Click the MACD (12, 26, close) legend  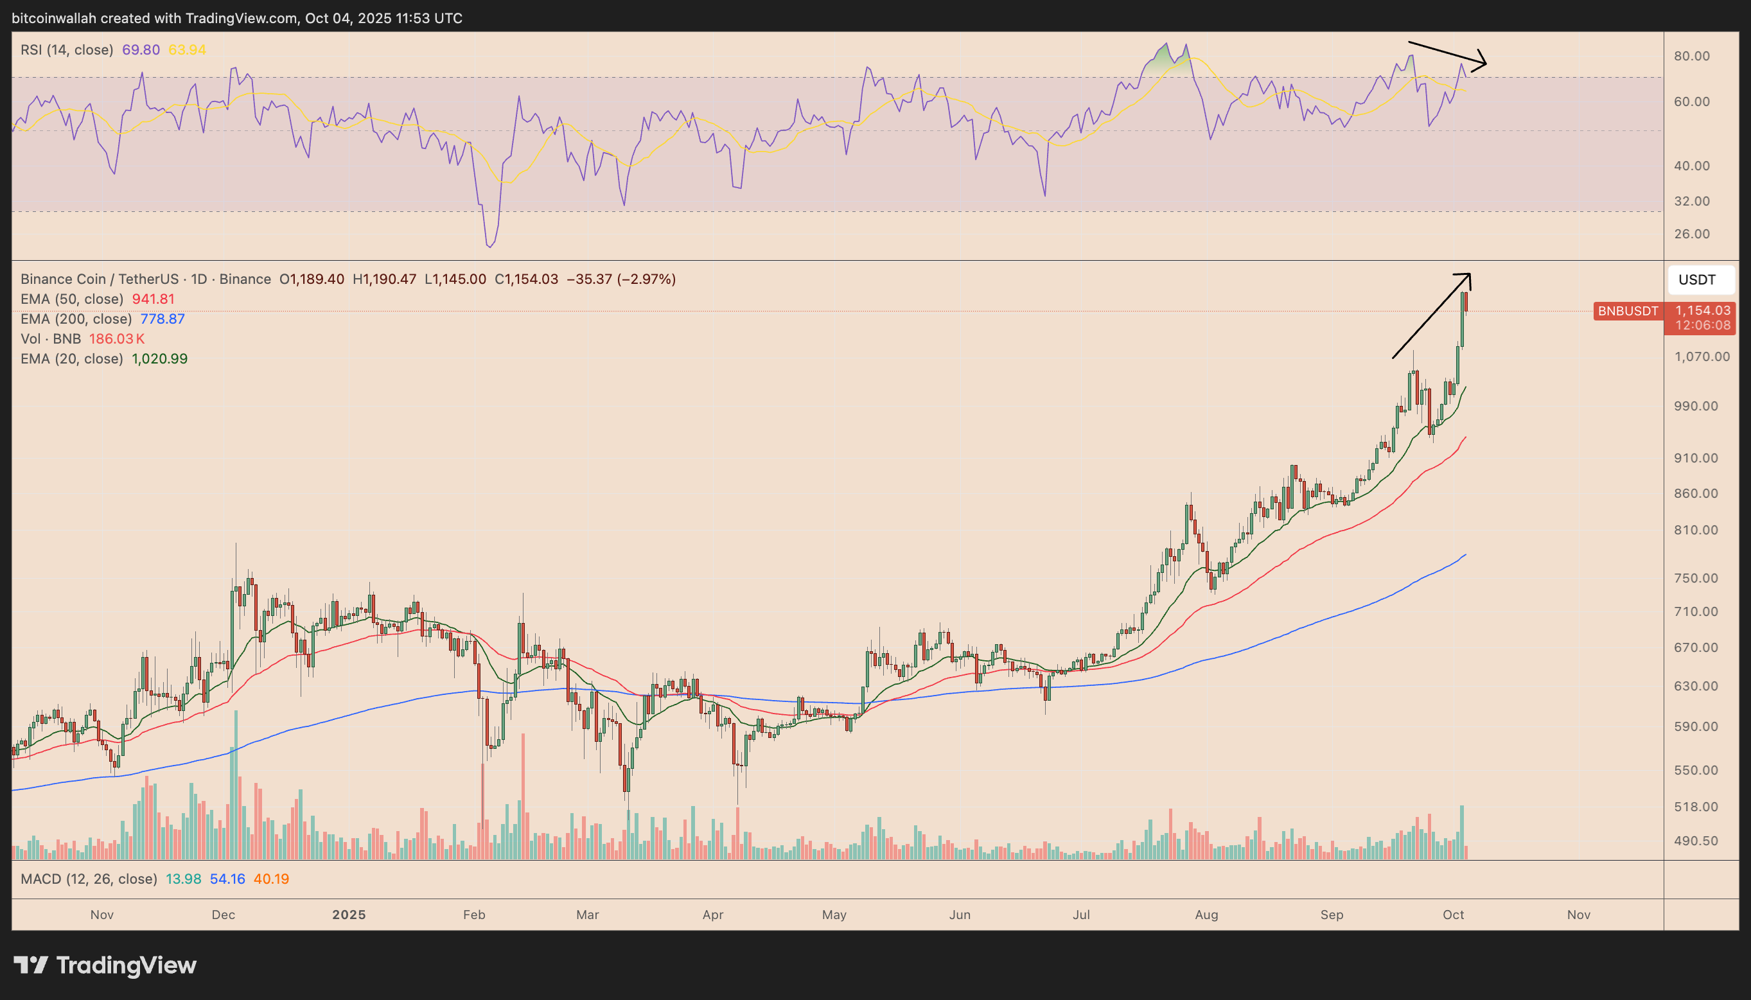(x=88, y=879)
